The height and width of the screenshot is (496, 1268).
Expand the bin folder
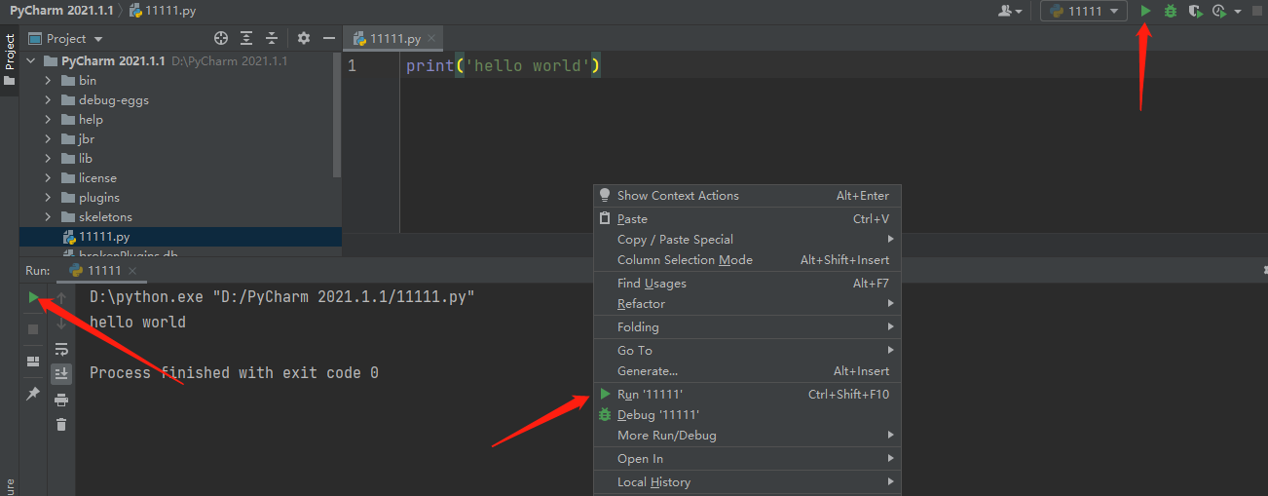click(x=48, y=80)
